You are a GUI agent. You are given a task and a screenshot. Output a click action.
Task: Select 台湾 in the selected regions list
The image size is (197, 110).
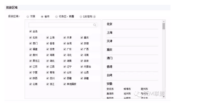pyautogui.click(x=110, y=75)
